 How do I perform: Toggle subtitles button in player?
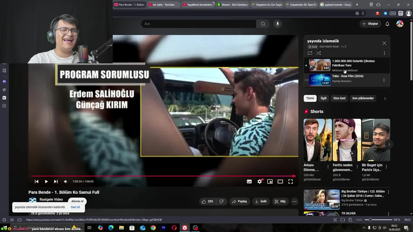tap(249, 181)
